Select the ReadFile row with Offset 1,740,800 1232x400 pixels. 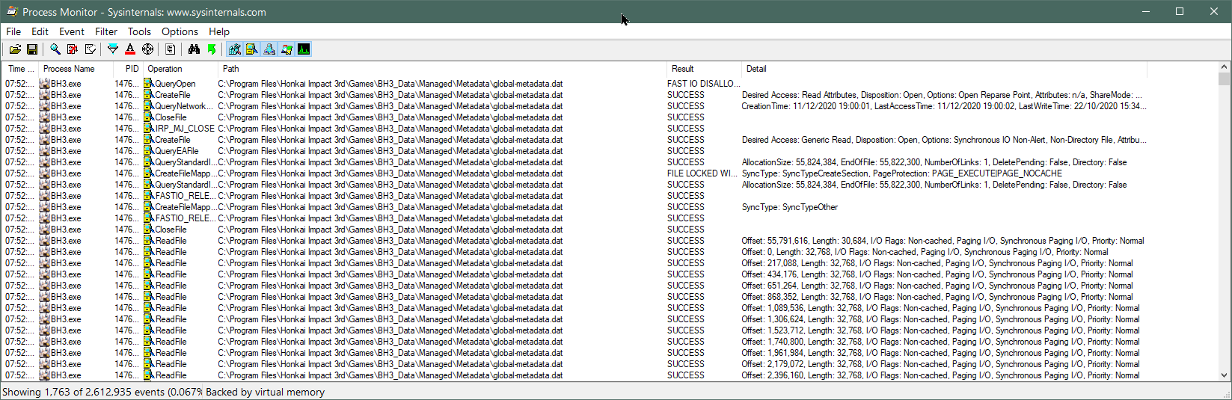click(x=574, y=342)
